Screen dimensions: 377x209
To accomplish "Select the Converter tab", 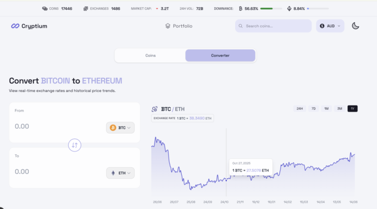I will click(220, 55).
